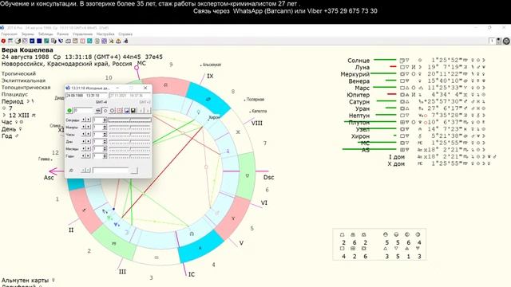The height and width of the screenshot is (287, 511).
Task: Open the Таблицы menu
Action: (x=46, y=33)
